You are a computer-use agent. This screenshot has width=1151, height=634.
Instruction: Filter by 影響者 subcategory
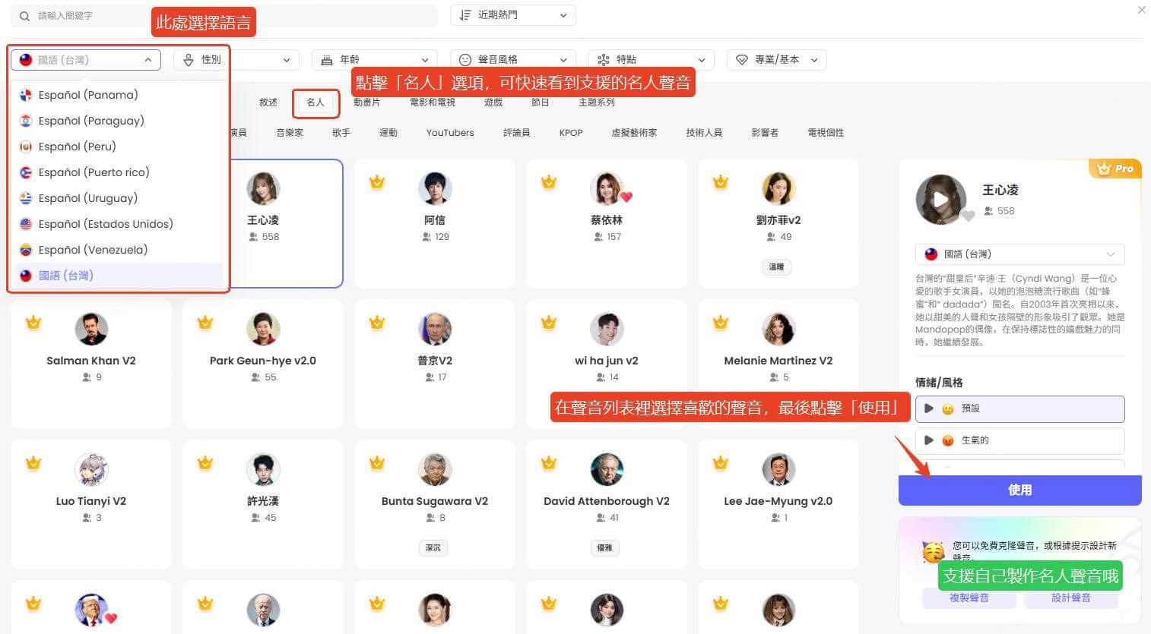point(765,133)
